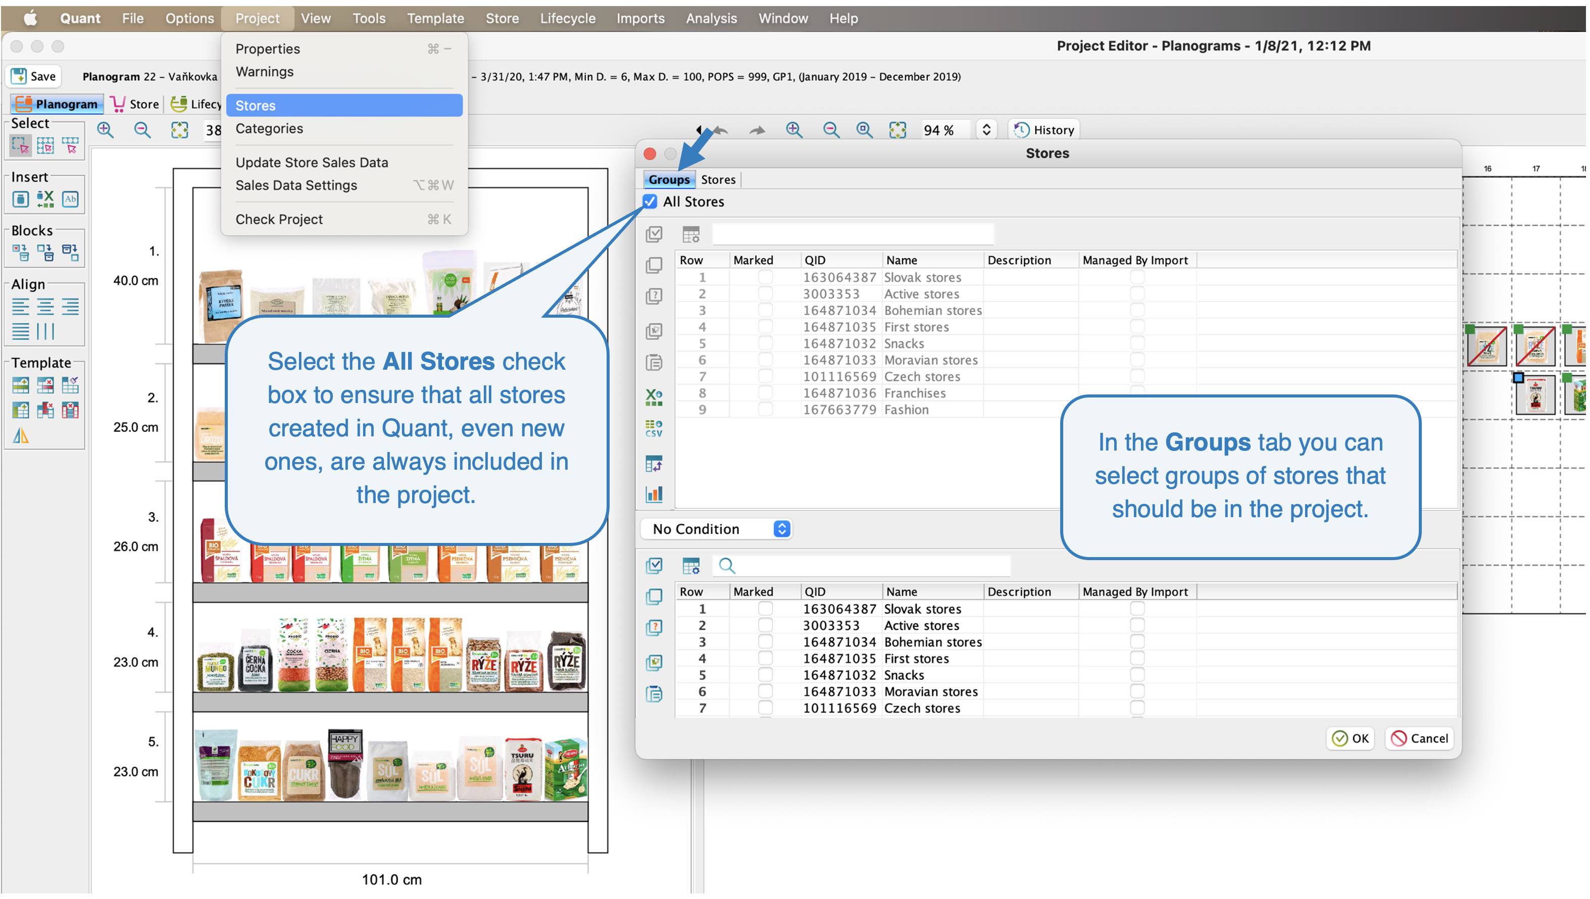Click the undo arrow in store toolbar
This screenshot has width=1590, height=899.
coord(721,130)
